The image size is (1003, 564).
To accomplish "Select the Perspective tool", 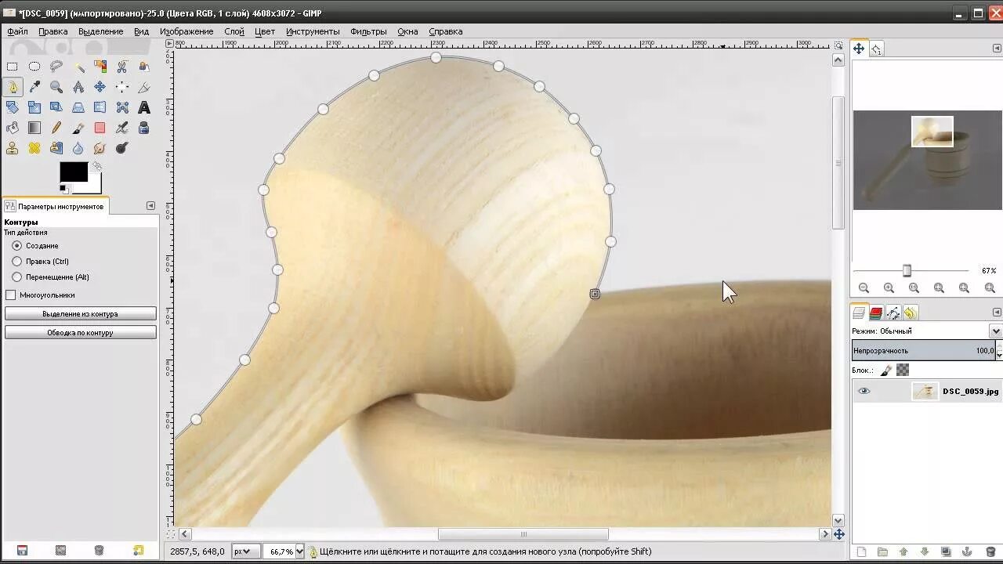I will [78, 107].
